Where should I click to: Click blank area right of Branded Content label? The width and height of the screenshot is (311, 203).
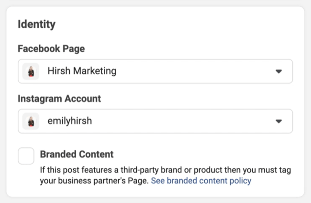click(201, 154)
